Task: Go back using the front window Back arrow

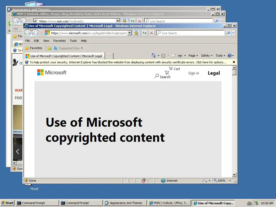Action: [28, 33]
